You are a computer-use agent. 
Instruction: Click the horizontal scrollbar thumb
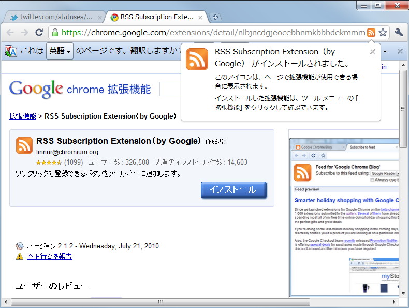point(160,302)
